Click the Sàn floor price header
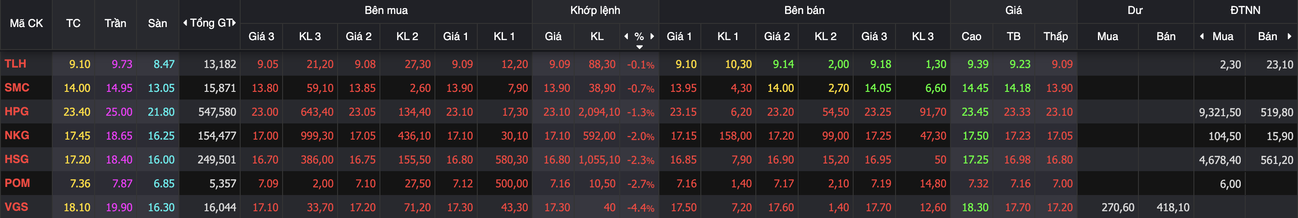 158,24
